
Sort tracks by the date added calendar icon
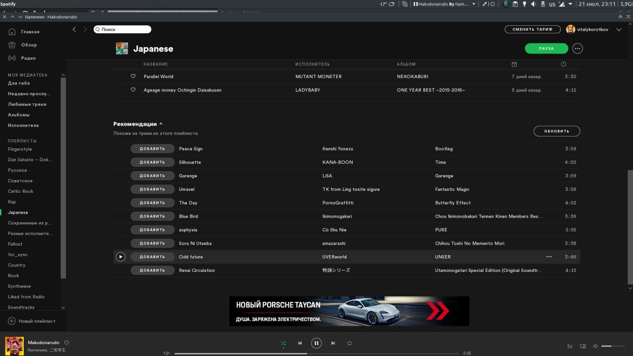click(x=514, y=64)
